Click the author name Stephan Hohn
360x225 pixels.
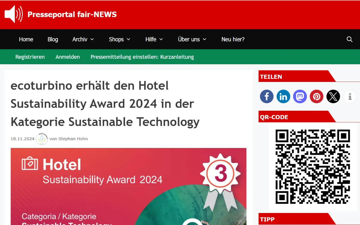[x=76, y=139]
